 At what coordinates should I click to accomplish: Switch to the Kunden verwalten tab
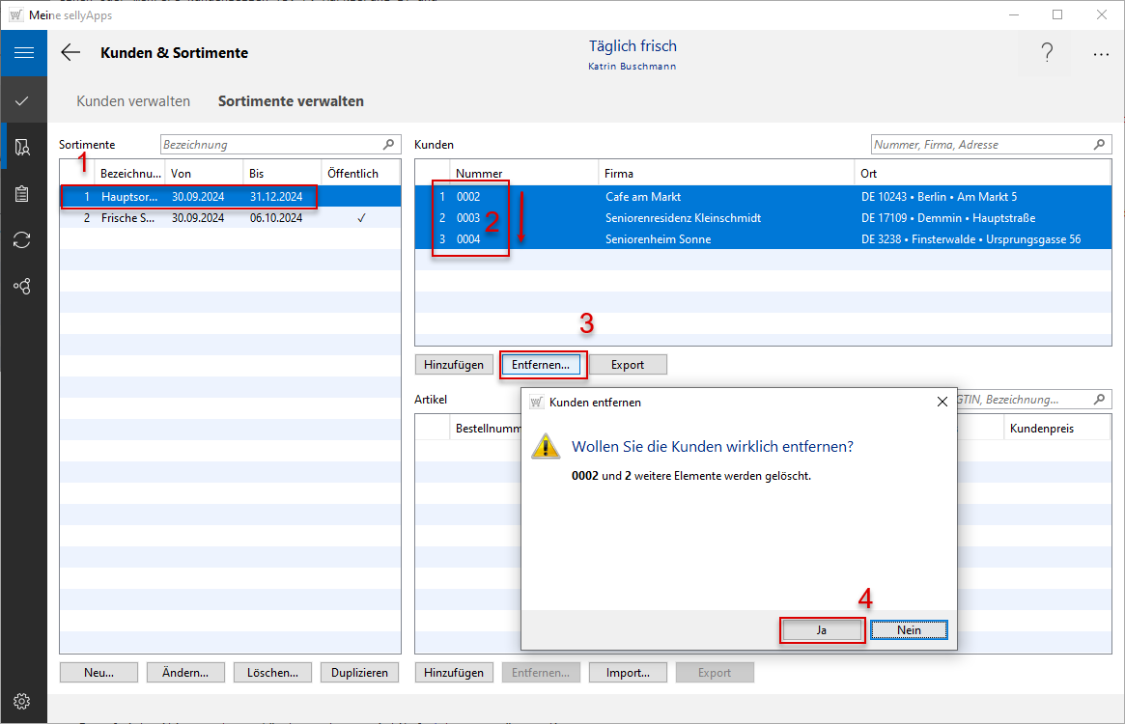(133, 101)
